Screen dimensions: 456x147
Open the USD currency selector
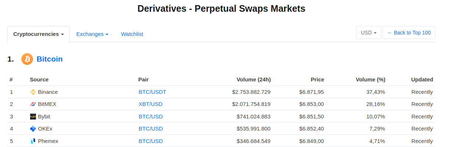click(369, 33)
